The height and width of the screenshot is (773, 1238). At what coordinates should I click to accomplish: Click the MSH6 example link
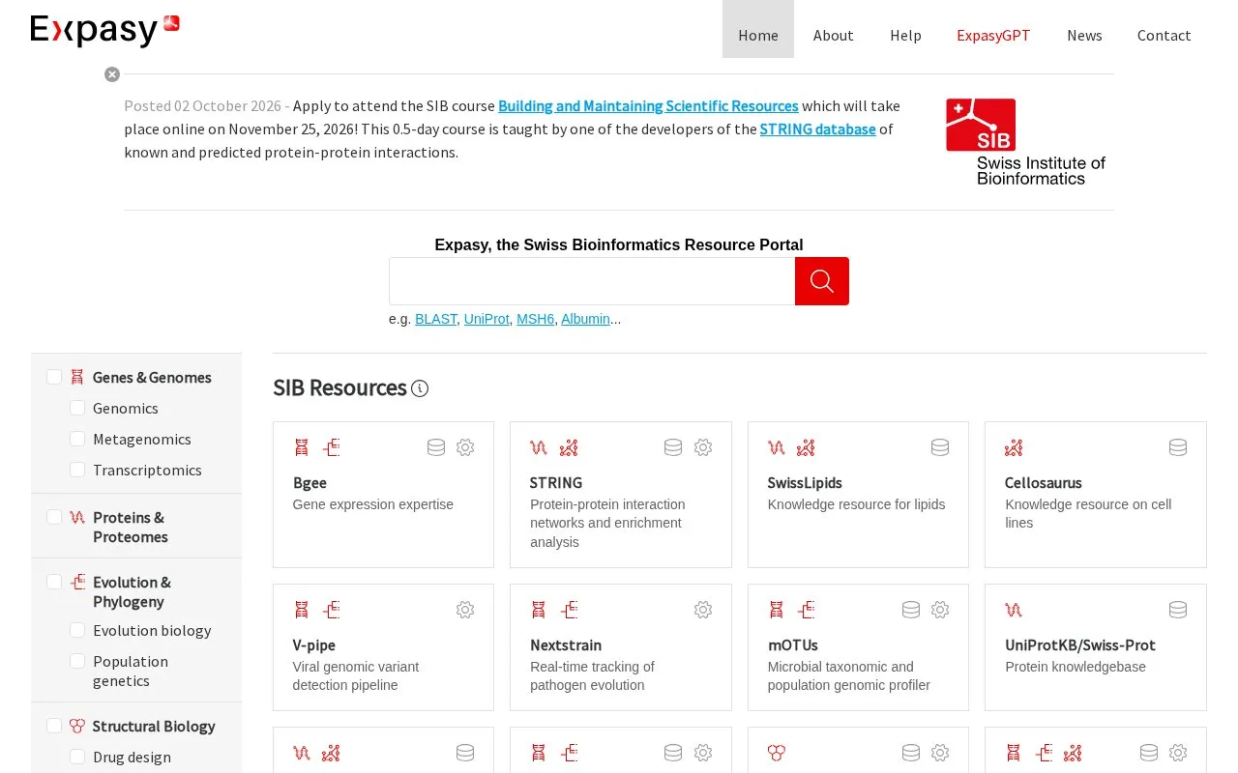[x=535, y=319]
